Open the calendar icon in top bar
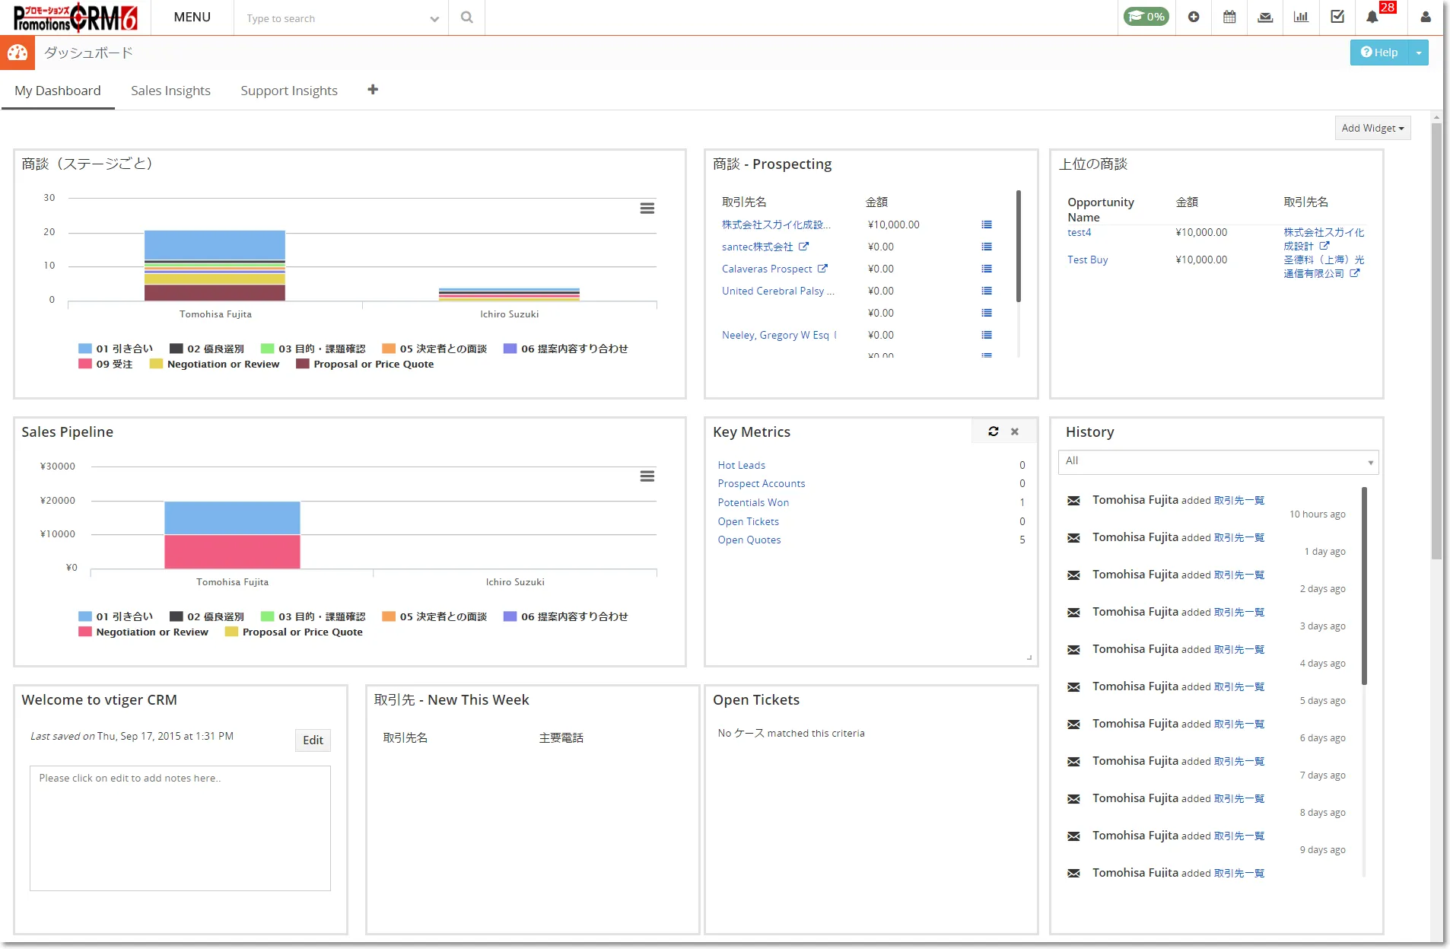 [1229, 17]
